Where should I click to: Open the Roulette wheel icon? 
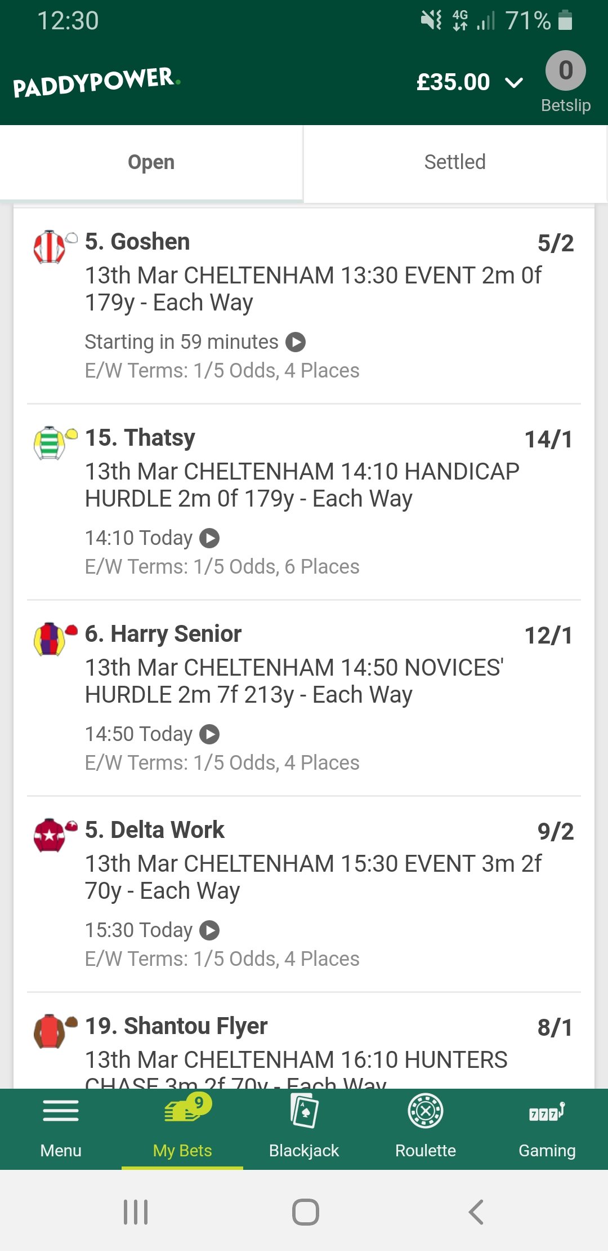(426, 1111)
